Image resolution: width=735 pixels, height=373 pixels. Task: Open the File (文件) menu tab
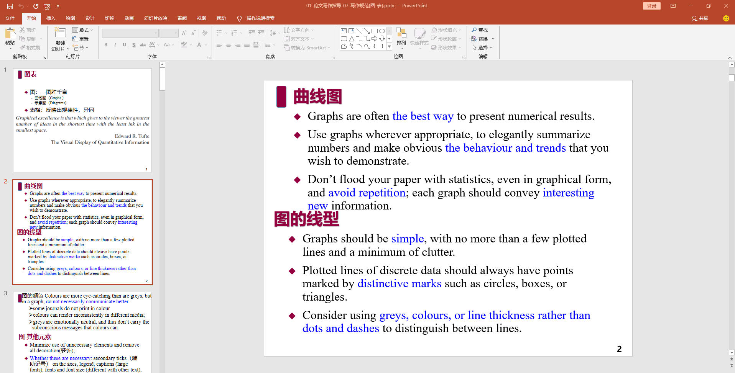coord(10,18)
